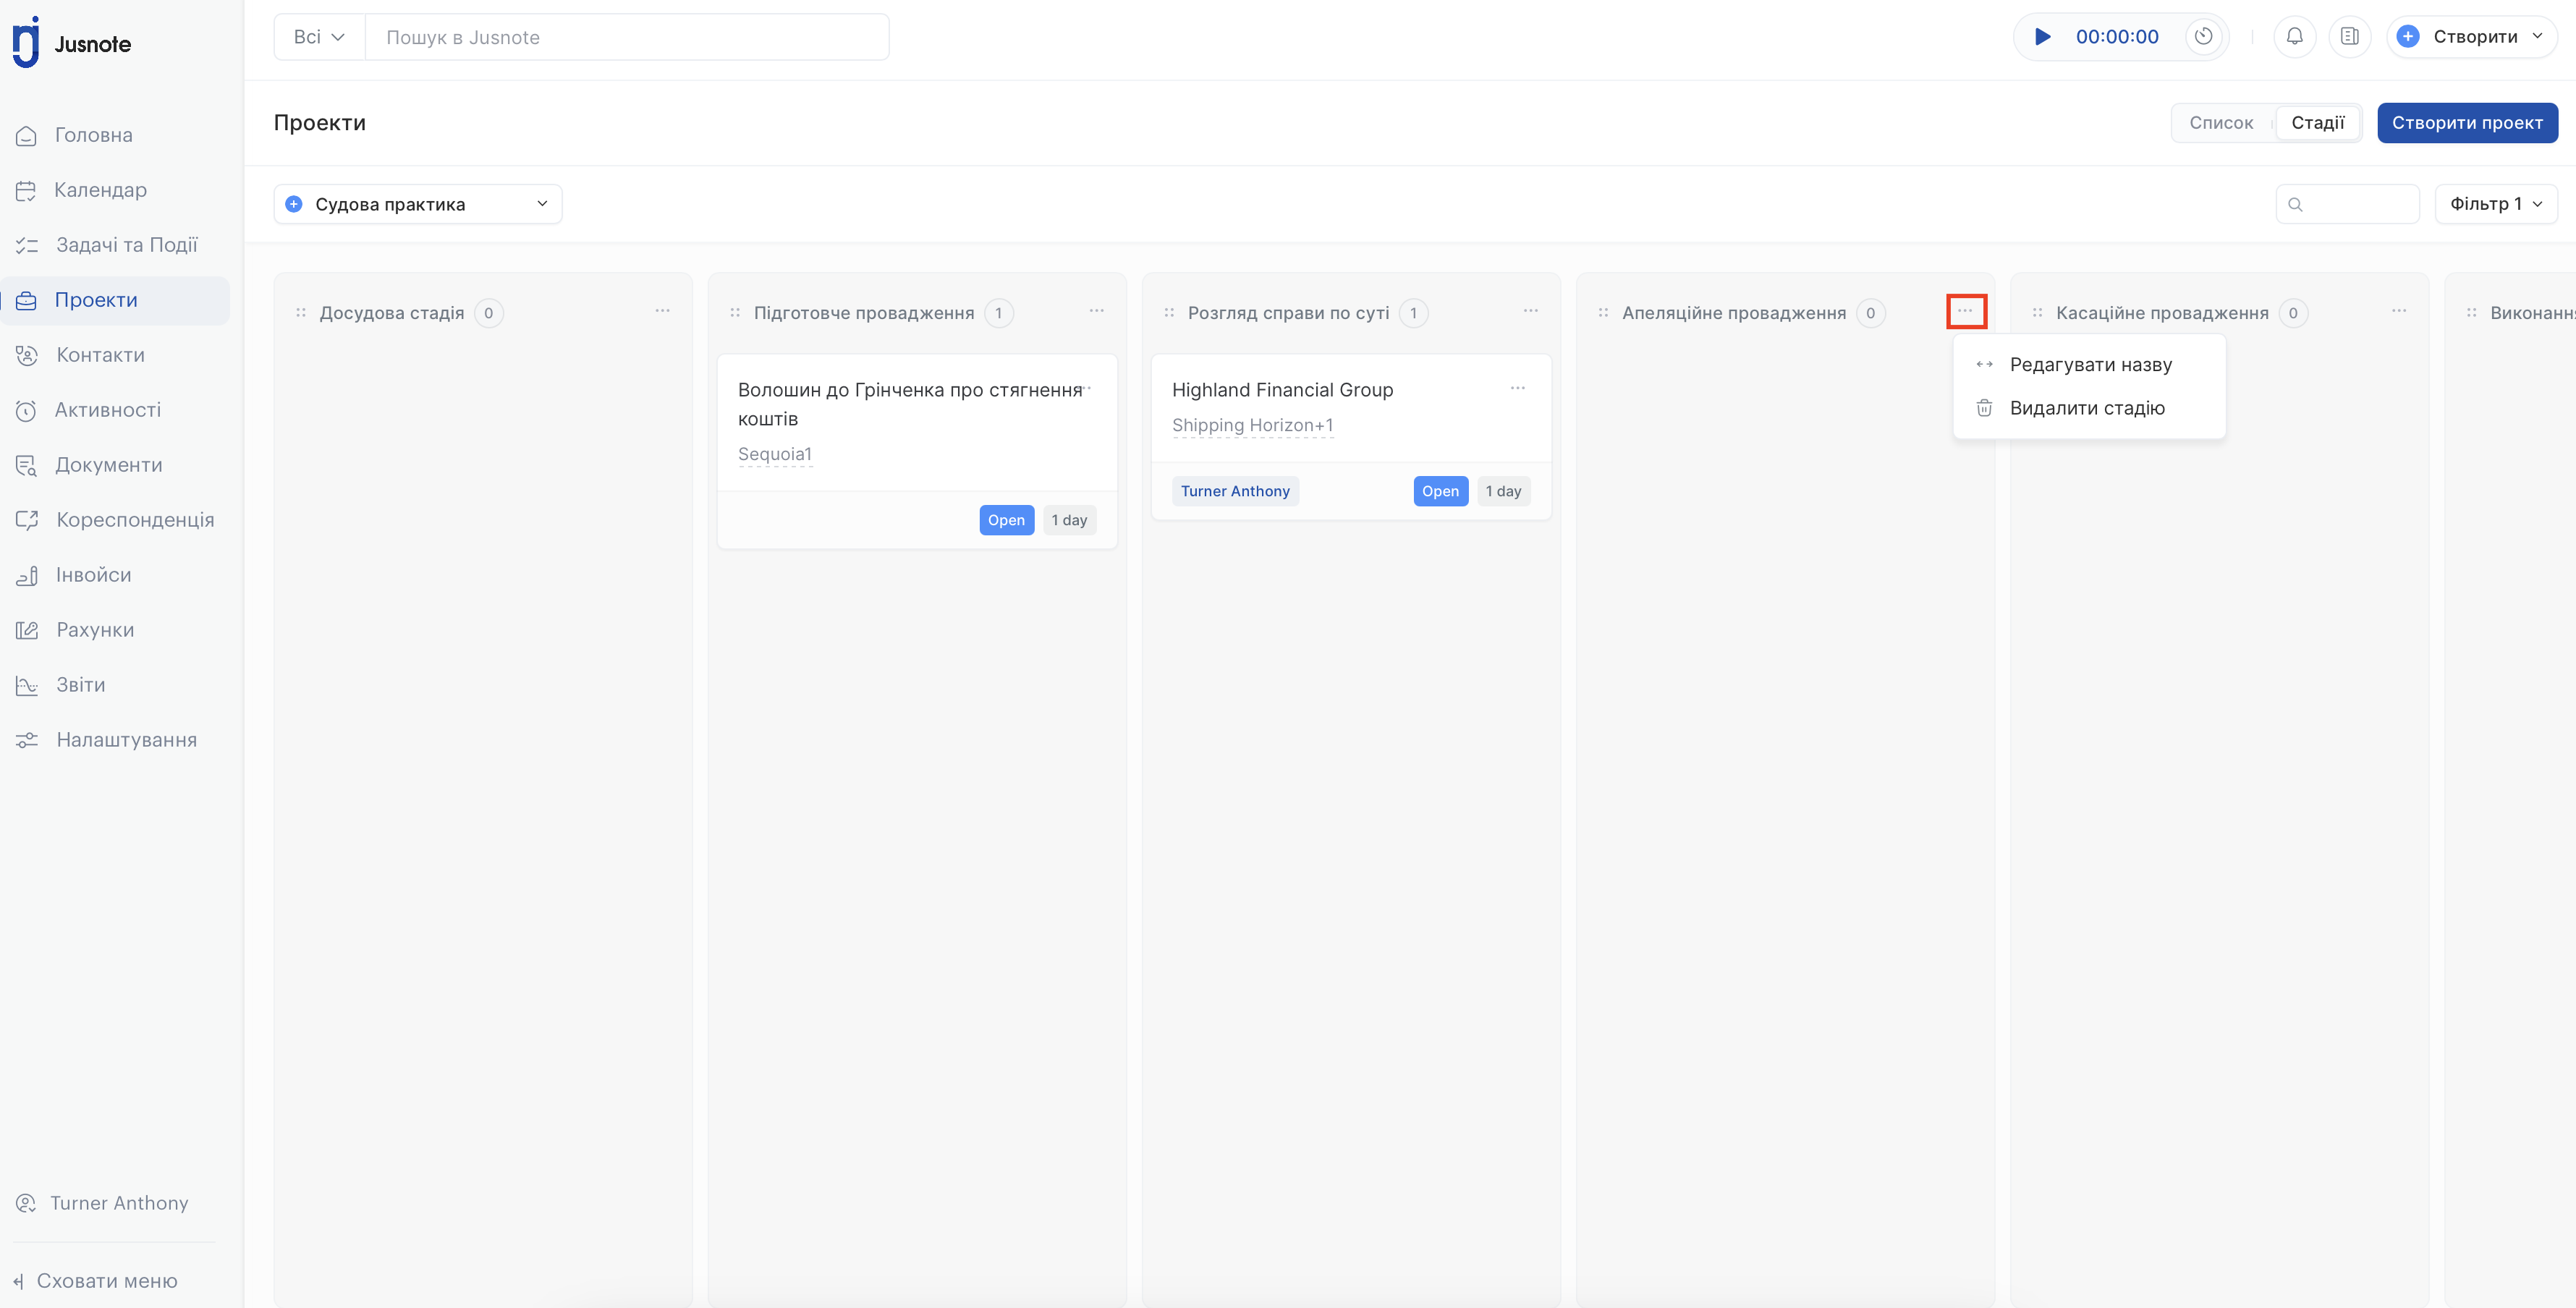This screenshot has height=1308, width=2576.
Task: Focus the Пошук в Jusnote search field
Action: tap(627, 37)
